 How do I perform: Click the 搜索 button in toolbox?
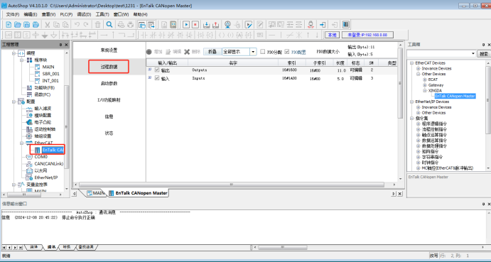coord(483,54)
